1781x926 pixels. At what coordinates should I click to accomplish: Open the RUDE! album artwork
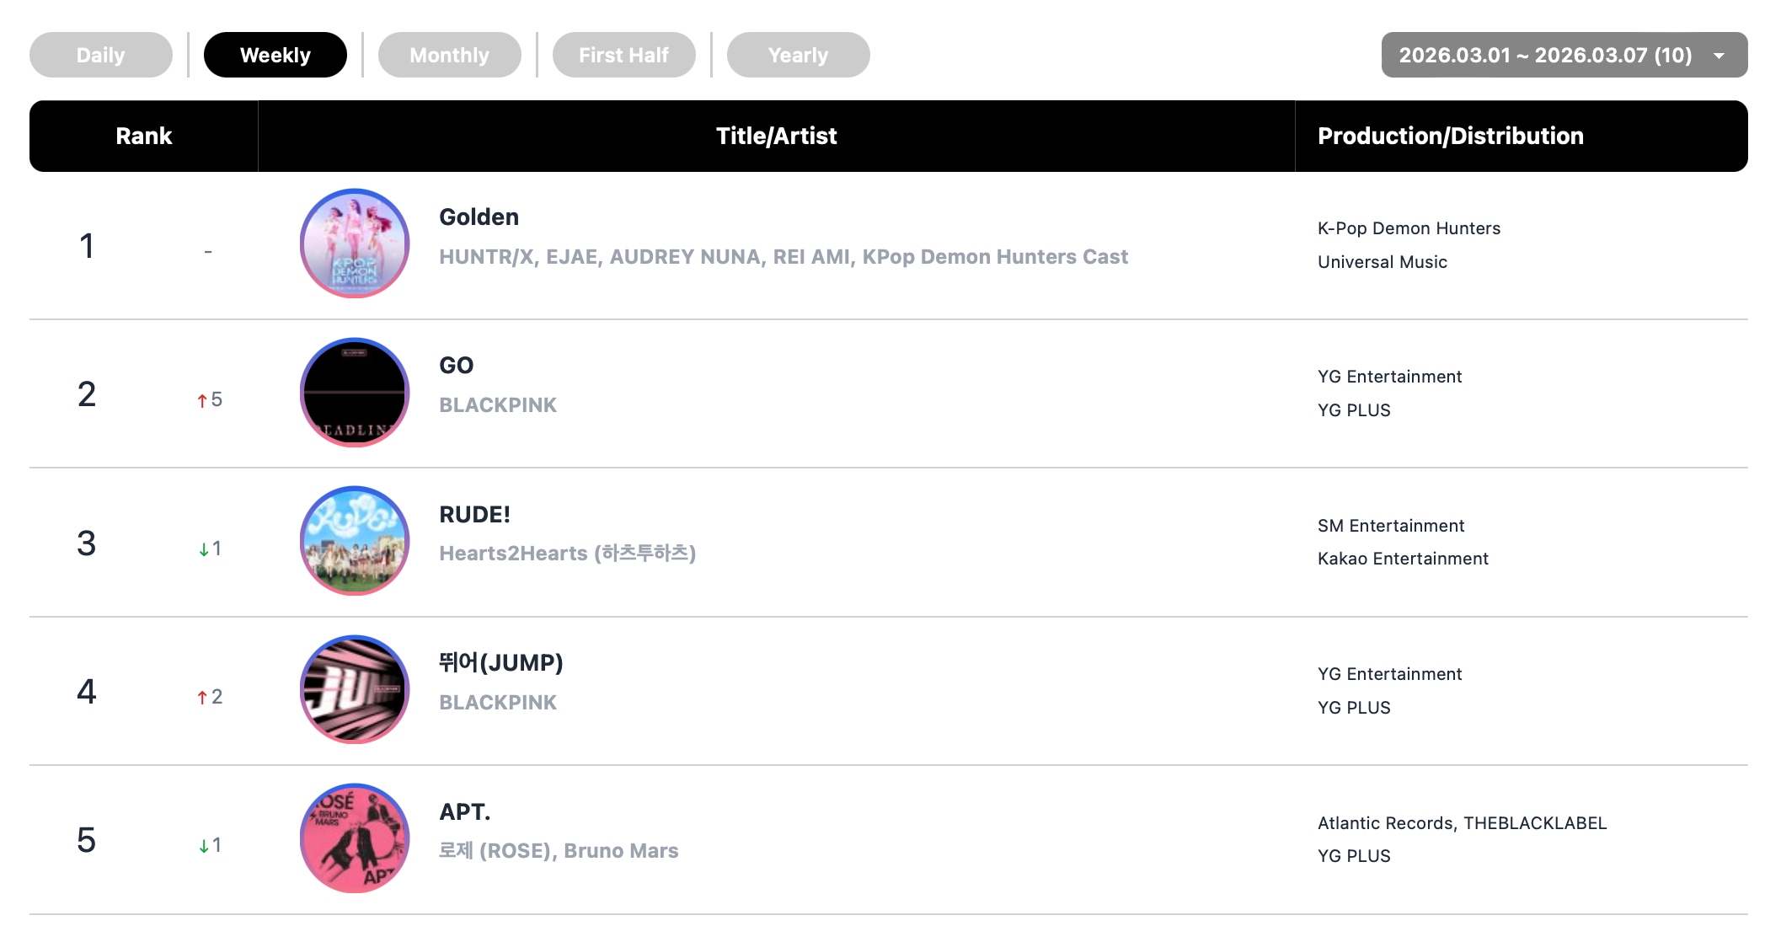(x=355, y=541)
